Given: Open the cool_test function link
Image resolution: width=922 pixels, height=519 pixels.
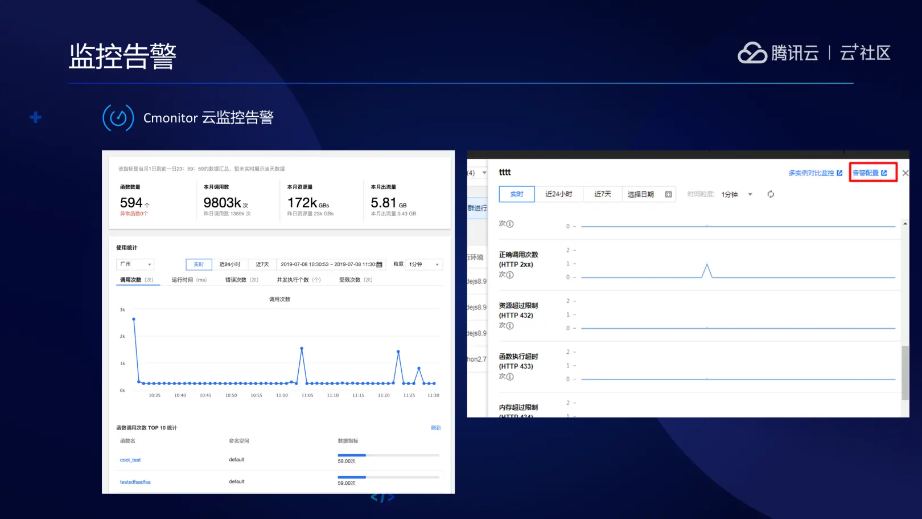Looking at the screenshot, I should 130,460.
